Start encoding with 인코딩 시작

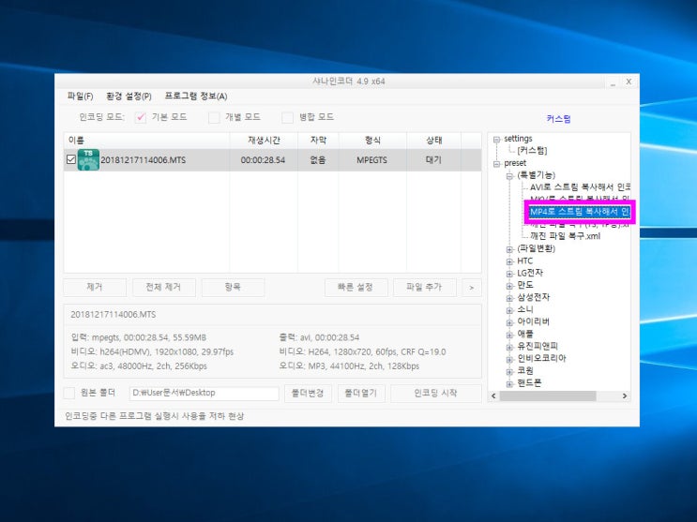click(x=435, y=394)
